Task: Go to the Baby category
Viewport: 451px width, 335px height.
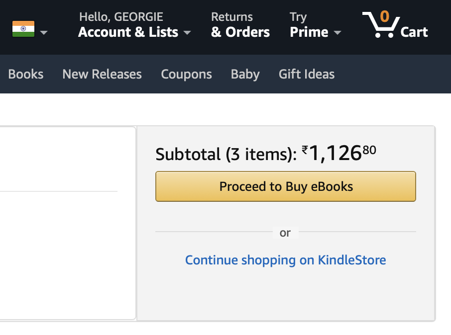Action: click(245, 74)
